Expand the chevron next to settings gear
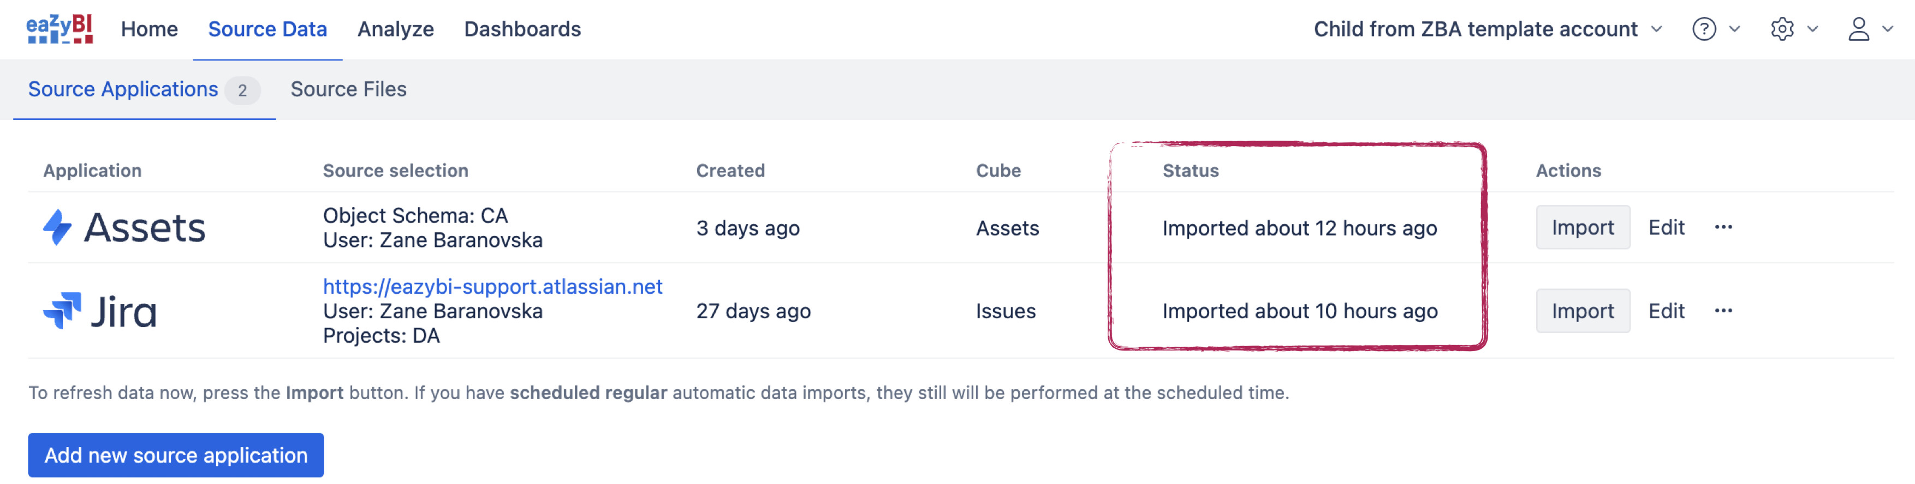Viewport: 1915px width, 484px height. tap(1812, 29)
